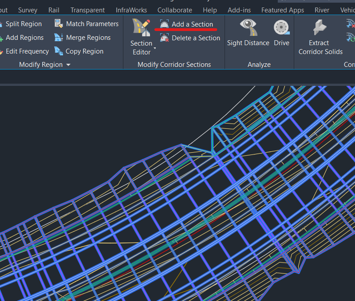Click the Help menu item
The image size is (355, 301).
[210, 10]
